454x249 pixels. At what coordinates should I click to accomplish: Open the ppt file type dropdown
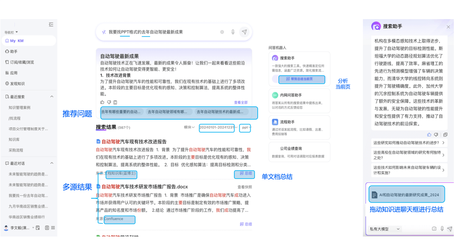pyautogui.click(x=246, y=127)
